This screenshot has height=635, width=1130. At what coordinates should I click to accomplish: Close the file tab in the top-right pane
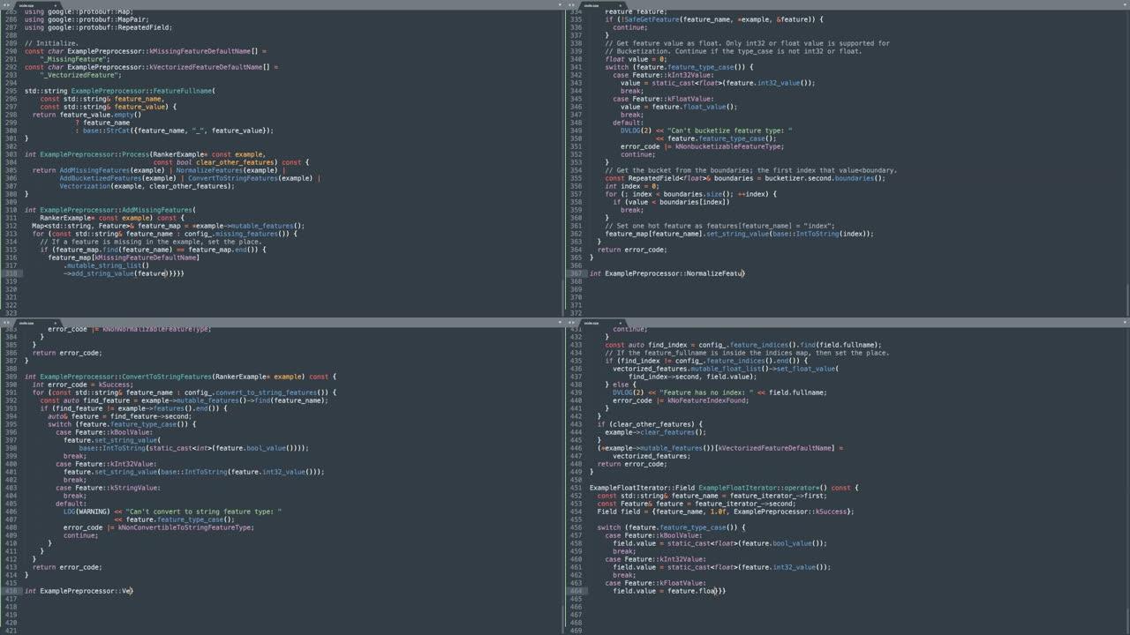point(621,5)
